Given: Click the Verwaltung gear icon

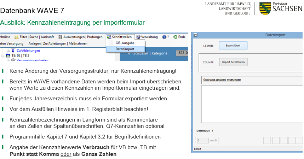Looking at the screenshot, I should (138, 37).
